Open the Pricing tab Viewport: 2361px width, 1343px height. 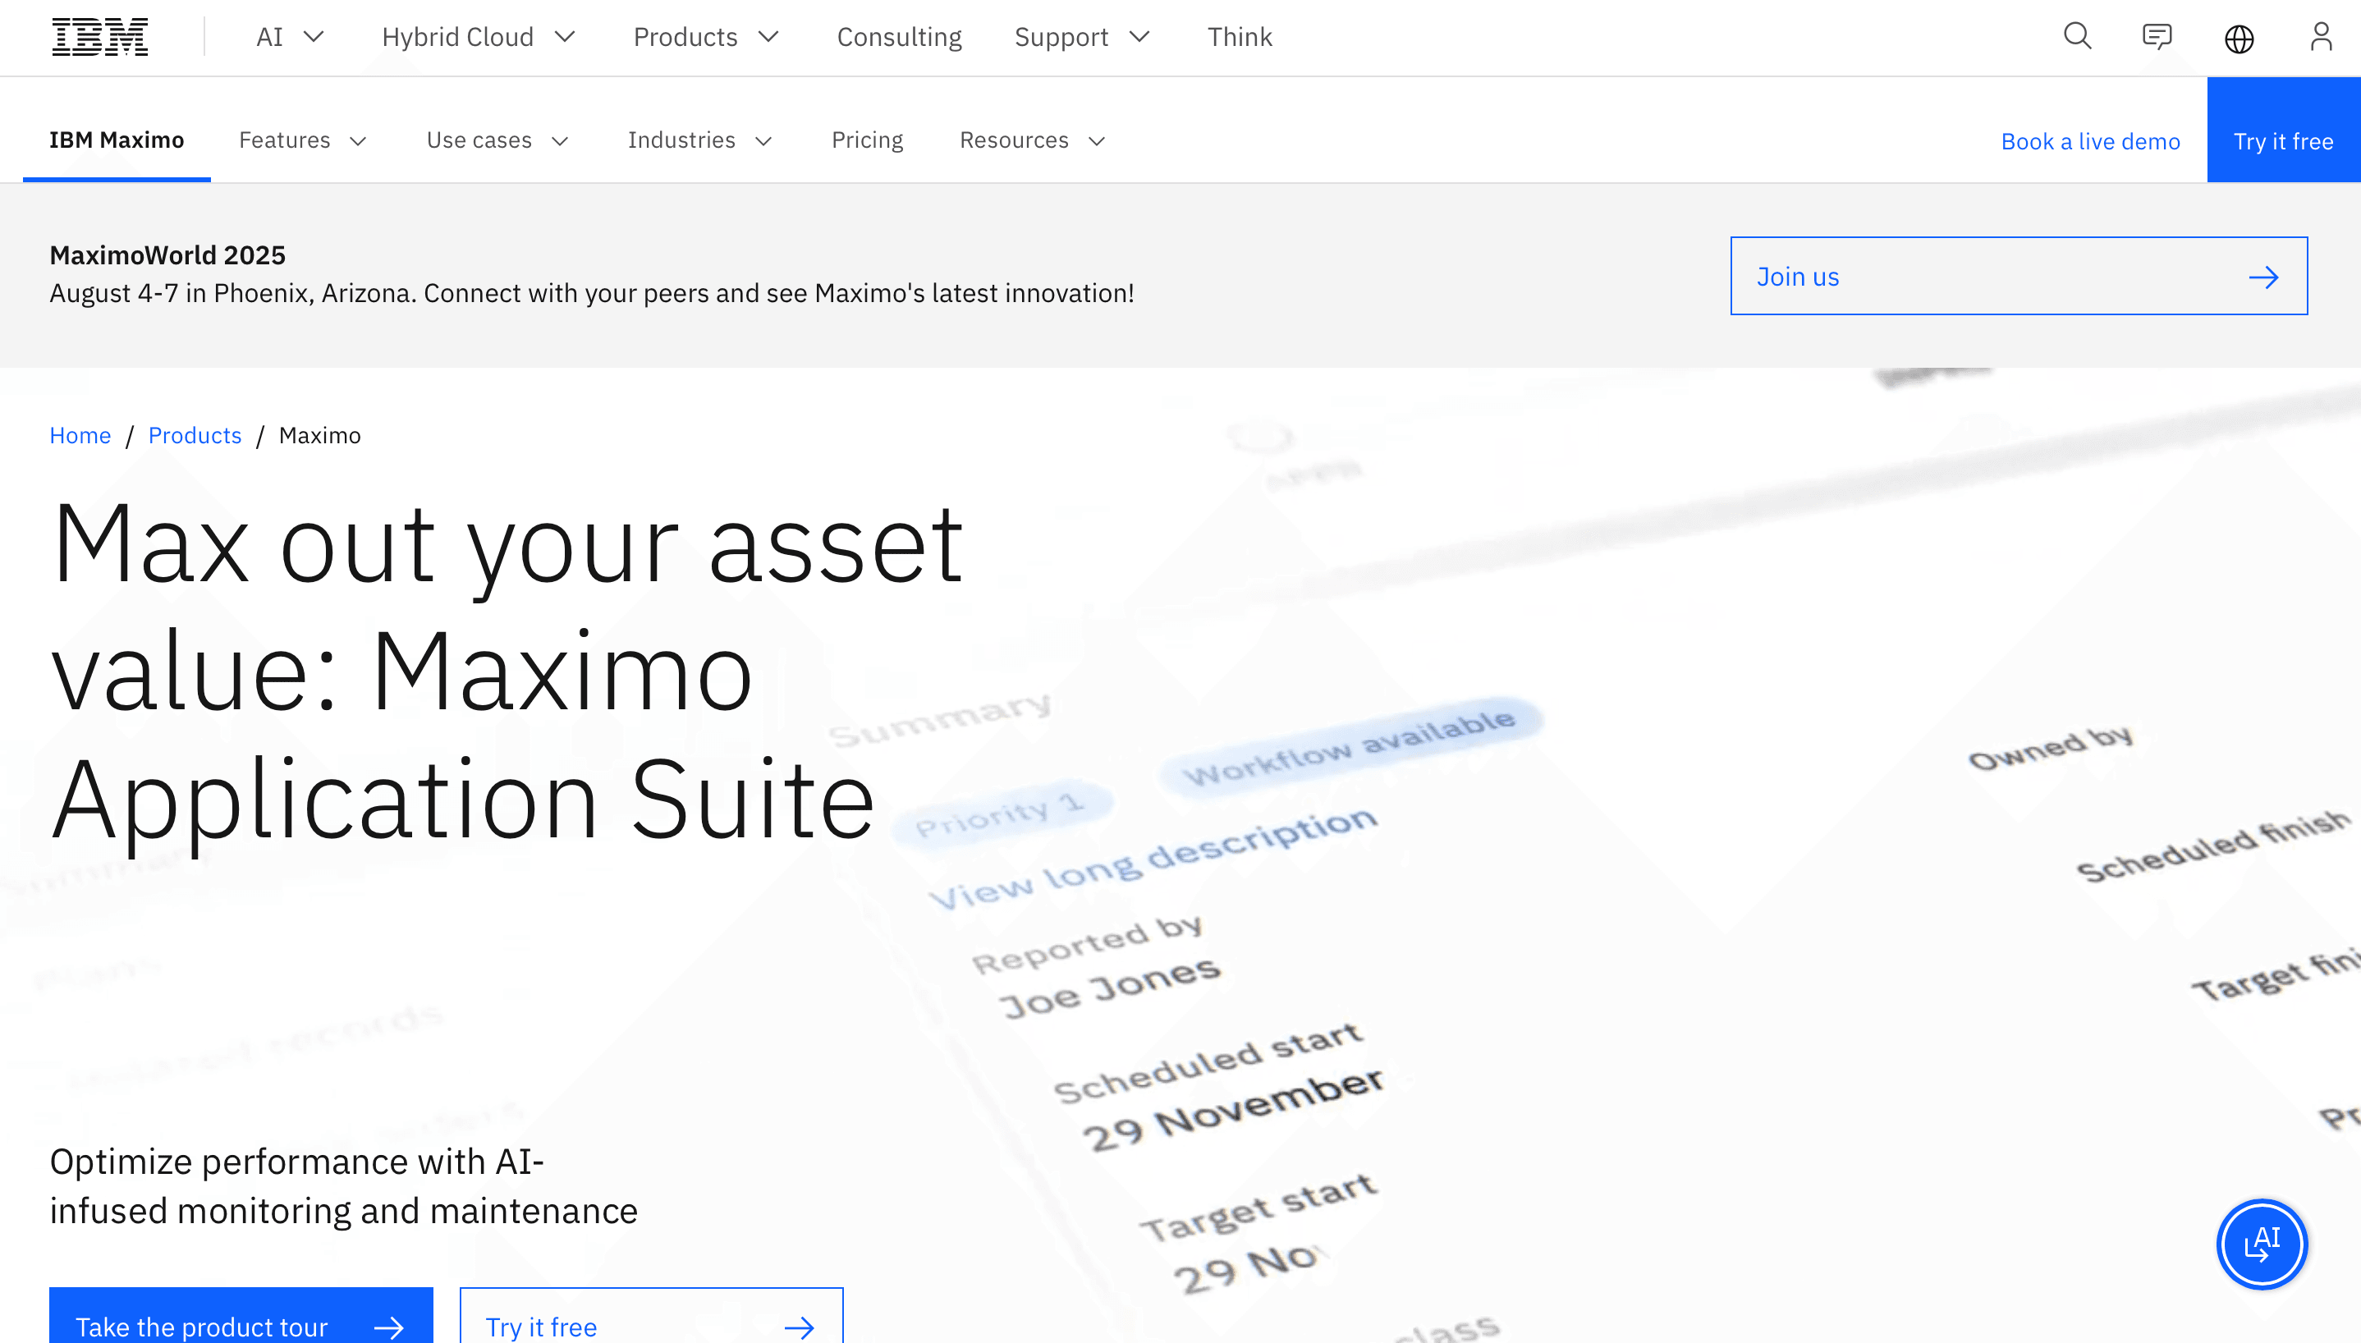coord(867,140)
